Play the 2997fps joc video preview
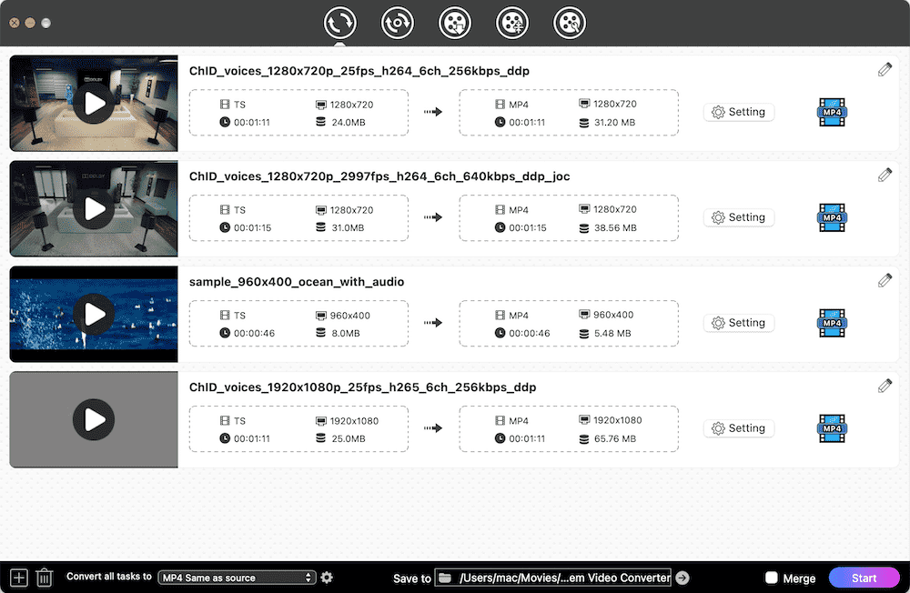 (94, 209)
